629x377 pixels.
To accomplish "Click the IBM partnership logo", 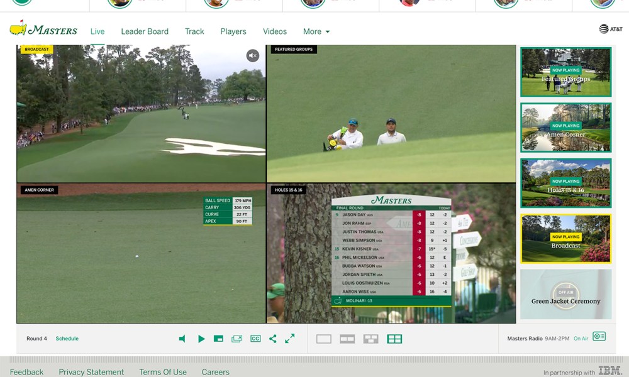I will [x=610, y=371].
